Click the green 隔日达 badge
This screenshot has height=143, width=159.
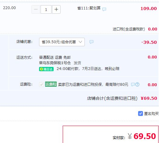[x=46, y=69]
